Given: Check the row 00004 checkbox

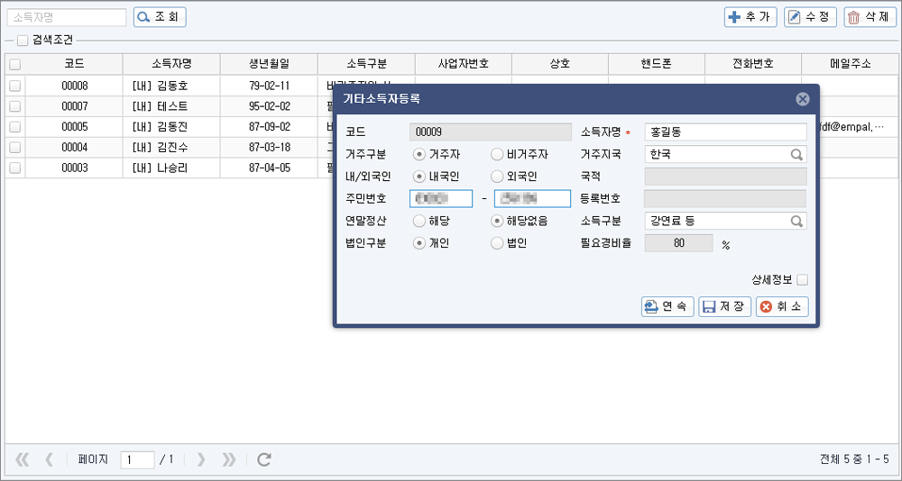Looking at the screenshot, I should (15, 148).
